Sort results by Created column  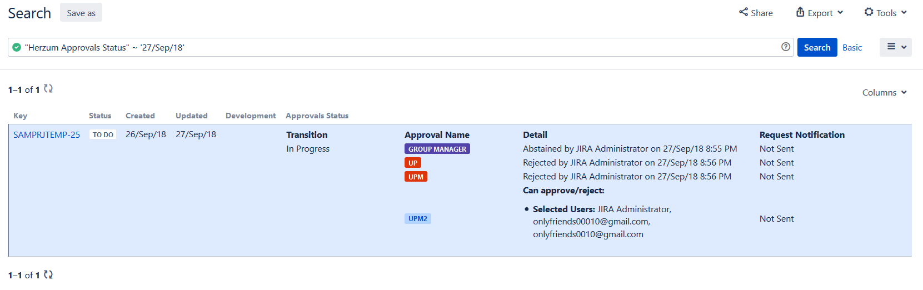pyautogui.click(x=140, y=116)
